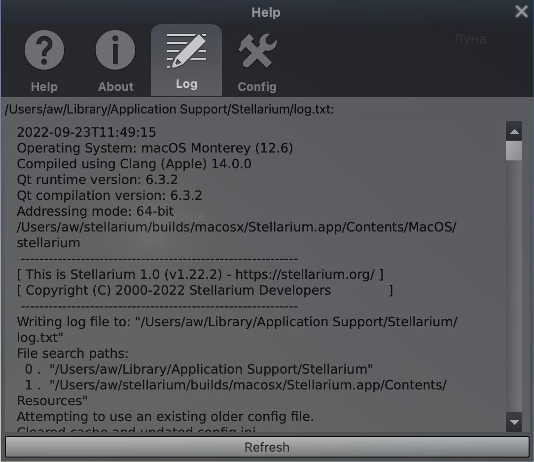Click the empty scrollbar track below the thumb

tap(514, 296)
